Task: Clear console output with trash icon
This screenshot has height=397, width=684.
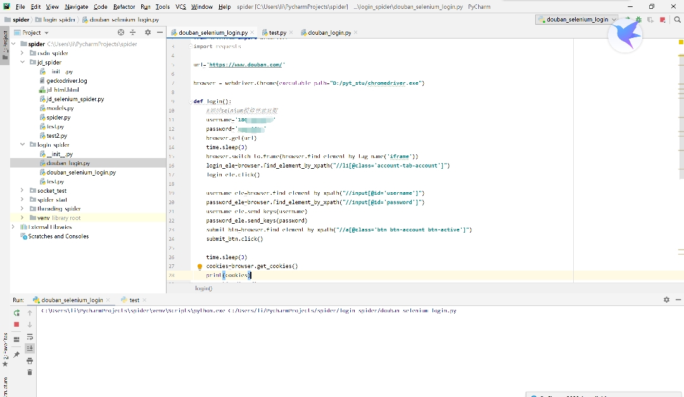Action: 29,372
